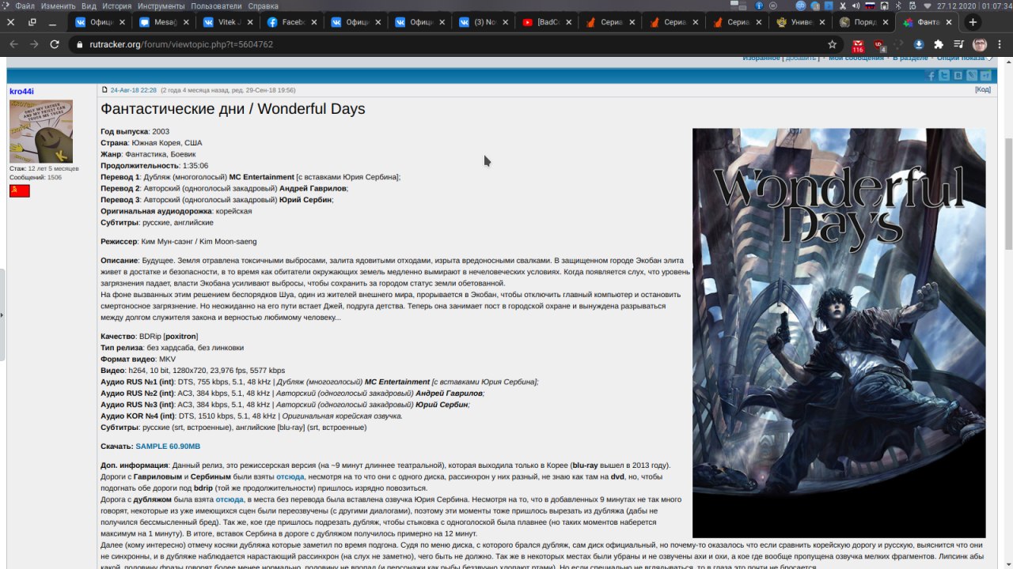
Task: Click the [Код] link
Action: tap(982, 90)
